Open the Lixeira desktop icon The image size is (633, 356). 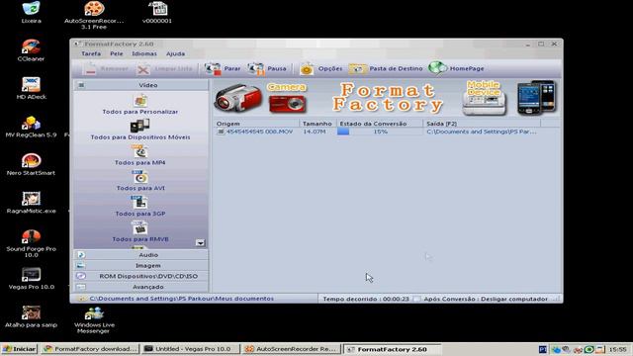click(31, 12)
